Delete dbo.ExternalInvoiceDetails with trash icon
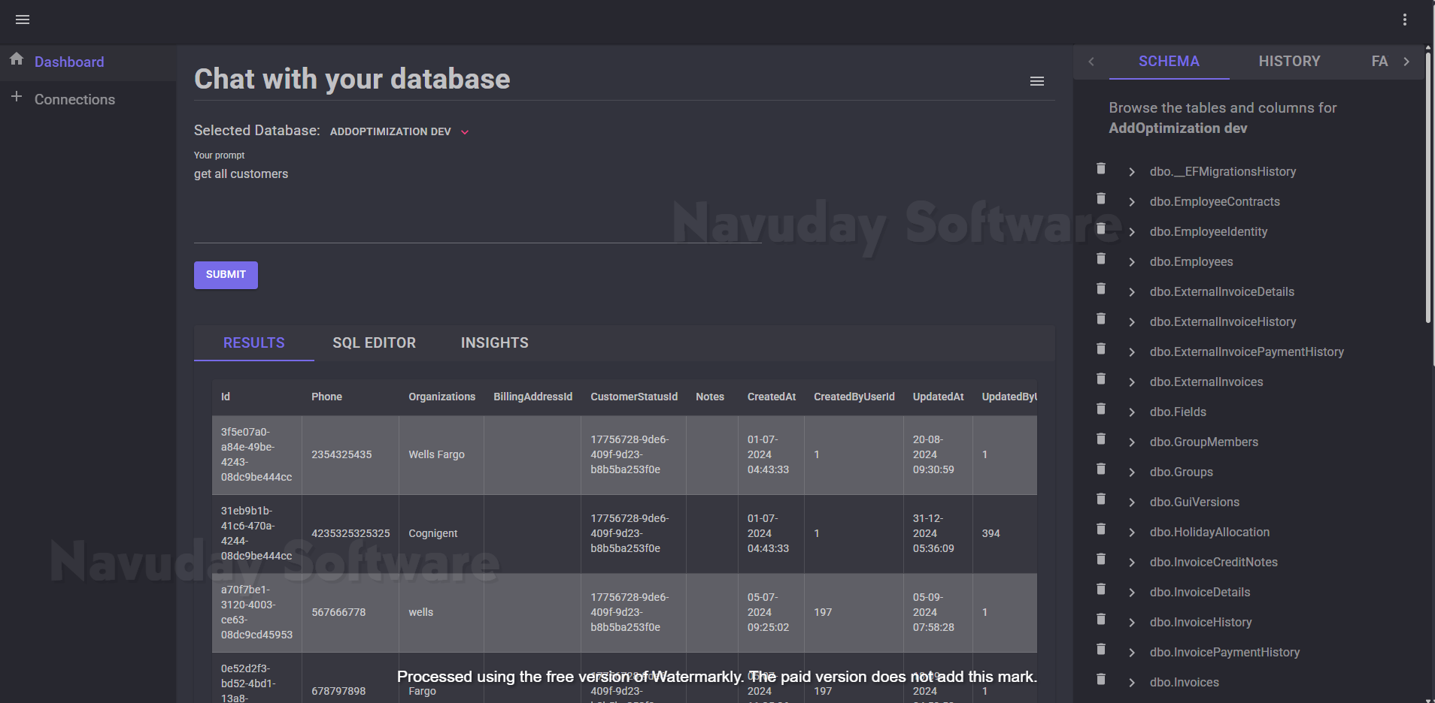The image size is (1435, 703). coord(1101,288)
